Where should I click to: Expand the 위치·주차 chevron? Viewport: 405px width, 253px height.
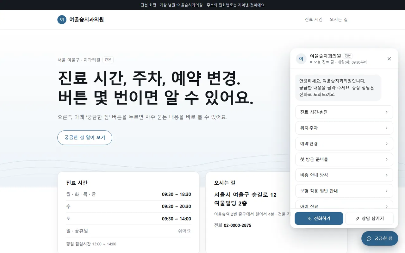[x=387, y=128]
